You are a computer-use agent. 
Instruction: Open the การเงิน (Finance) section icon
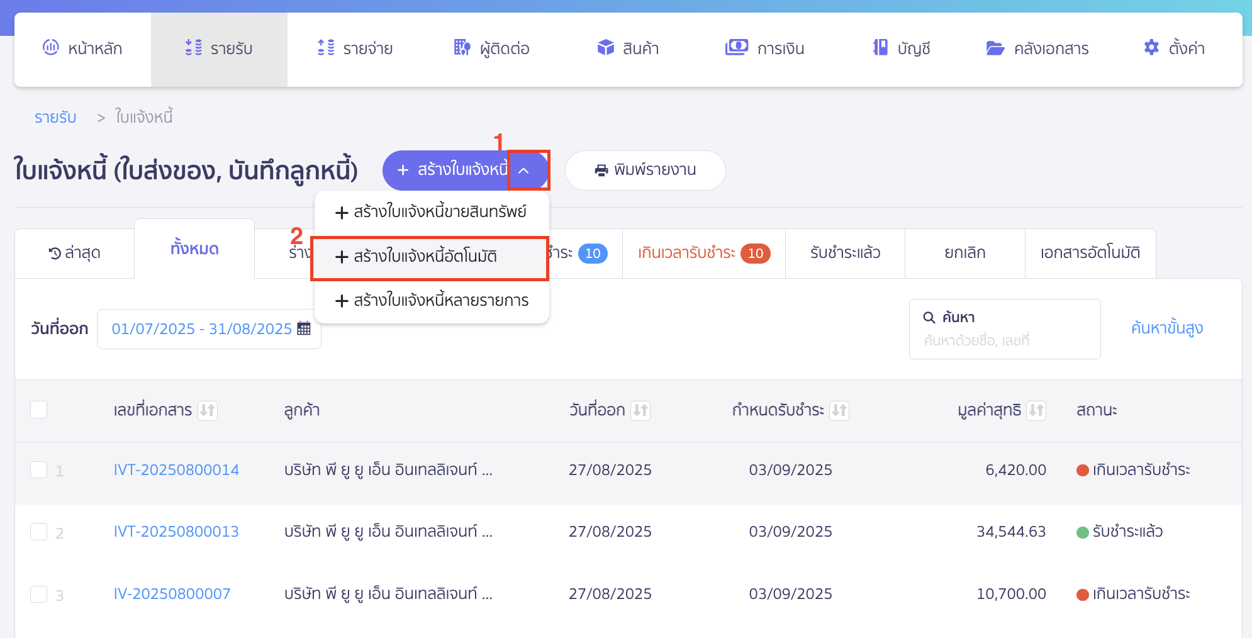736,47
